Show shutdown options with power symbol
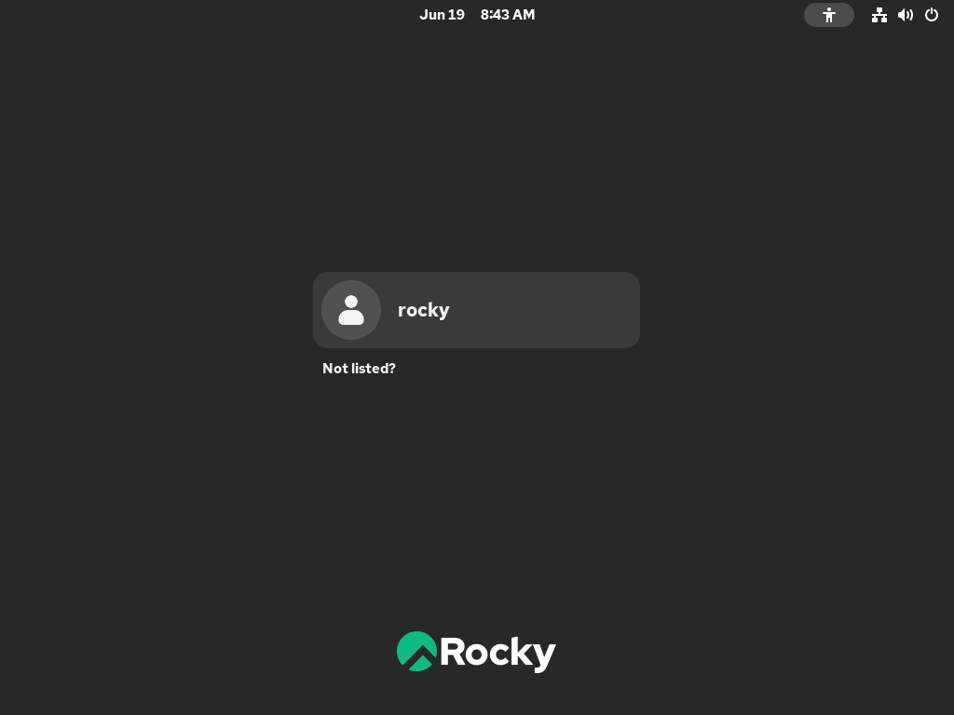The width and height of the screenshot is (954, 715). [932, 15]
